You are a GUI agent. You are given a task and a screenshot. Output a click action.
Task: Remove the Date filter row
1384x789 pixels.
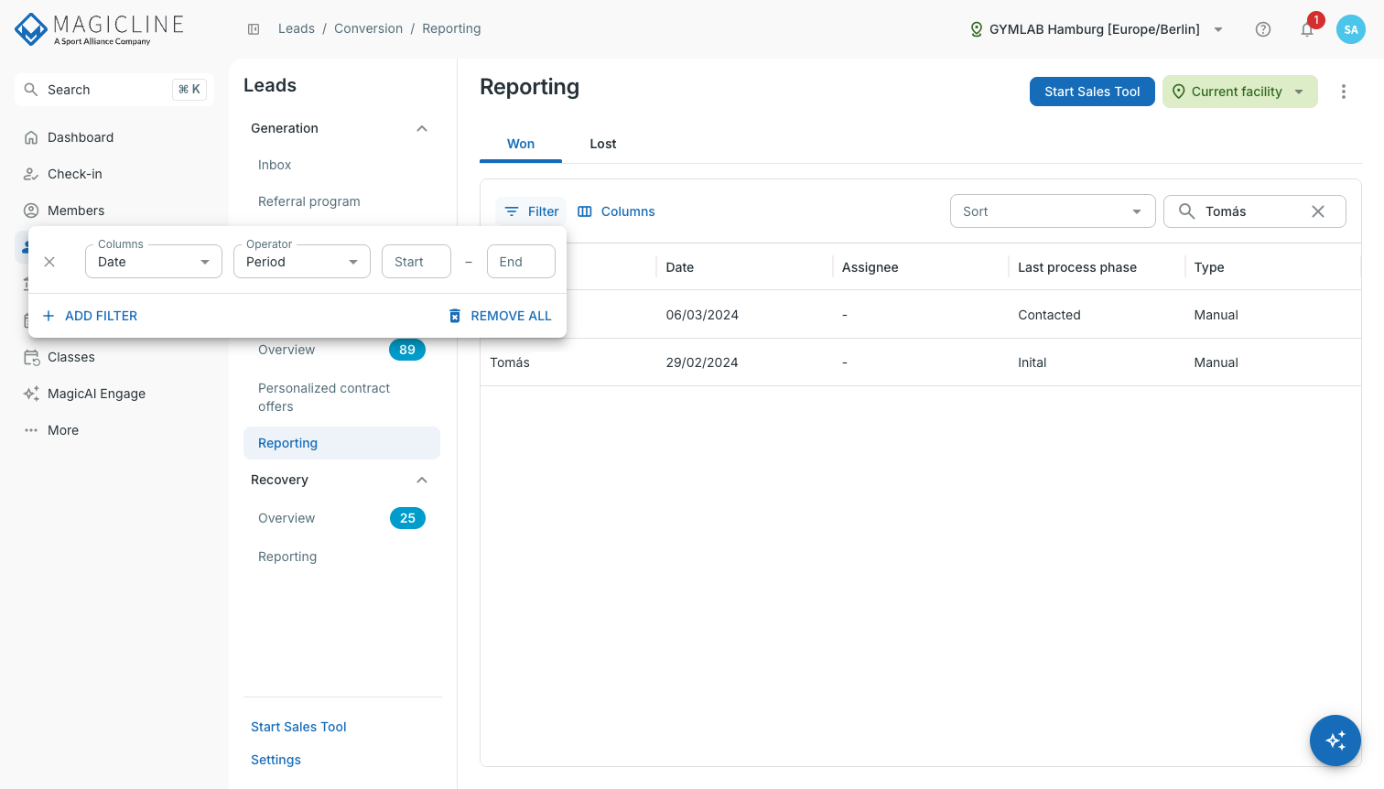[x=49, y=262]
